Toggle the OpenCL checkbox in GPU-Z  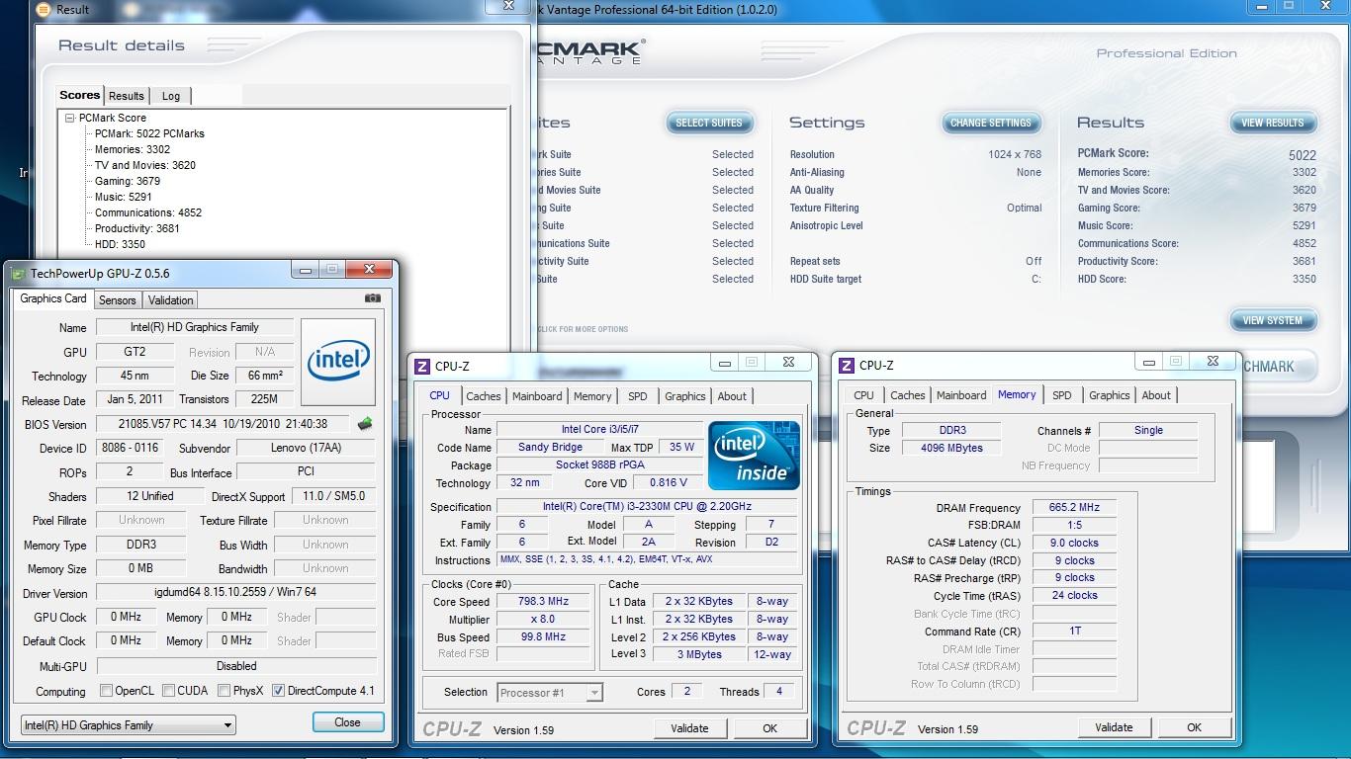106,691
